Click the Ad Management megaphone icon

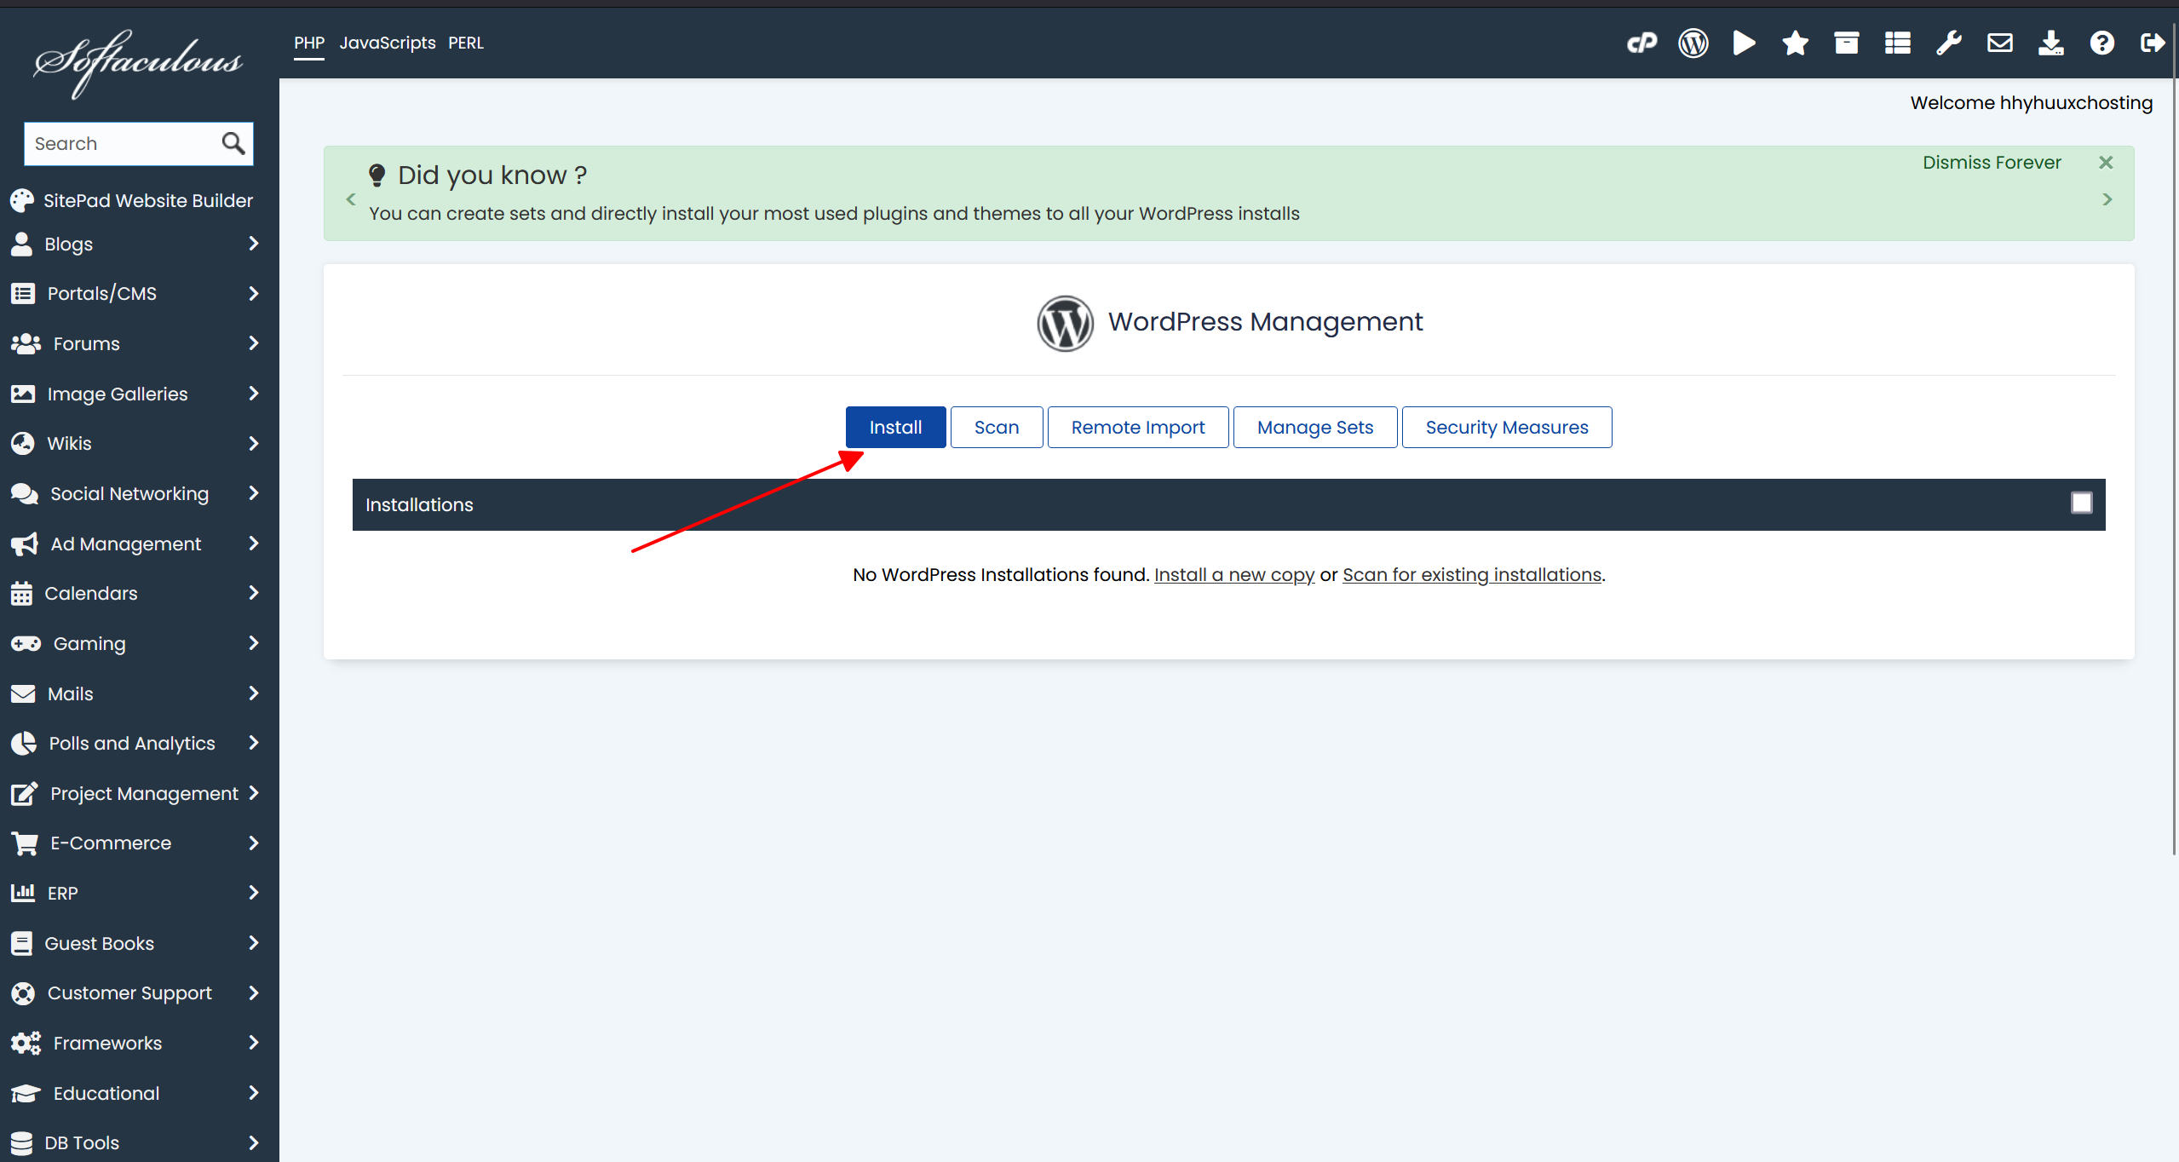tap(25, 544)
